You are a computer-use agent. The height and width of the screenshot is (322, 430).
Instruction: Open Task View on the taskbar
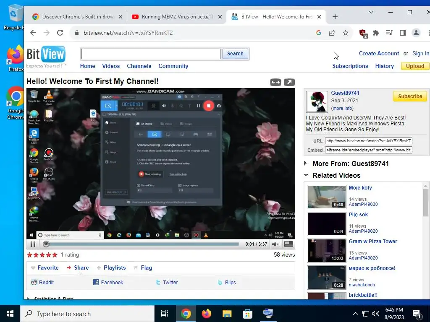point(165,314)
